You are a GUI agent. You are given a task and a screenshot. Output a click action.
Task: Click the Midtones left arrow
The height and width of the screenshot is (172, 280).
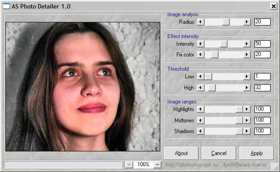point(201,120)
